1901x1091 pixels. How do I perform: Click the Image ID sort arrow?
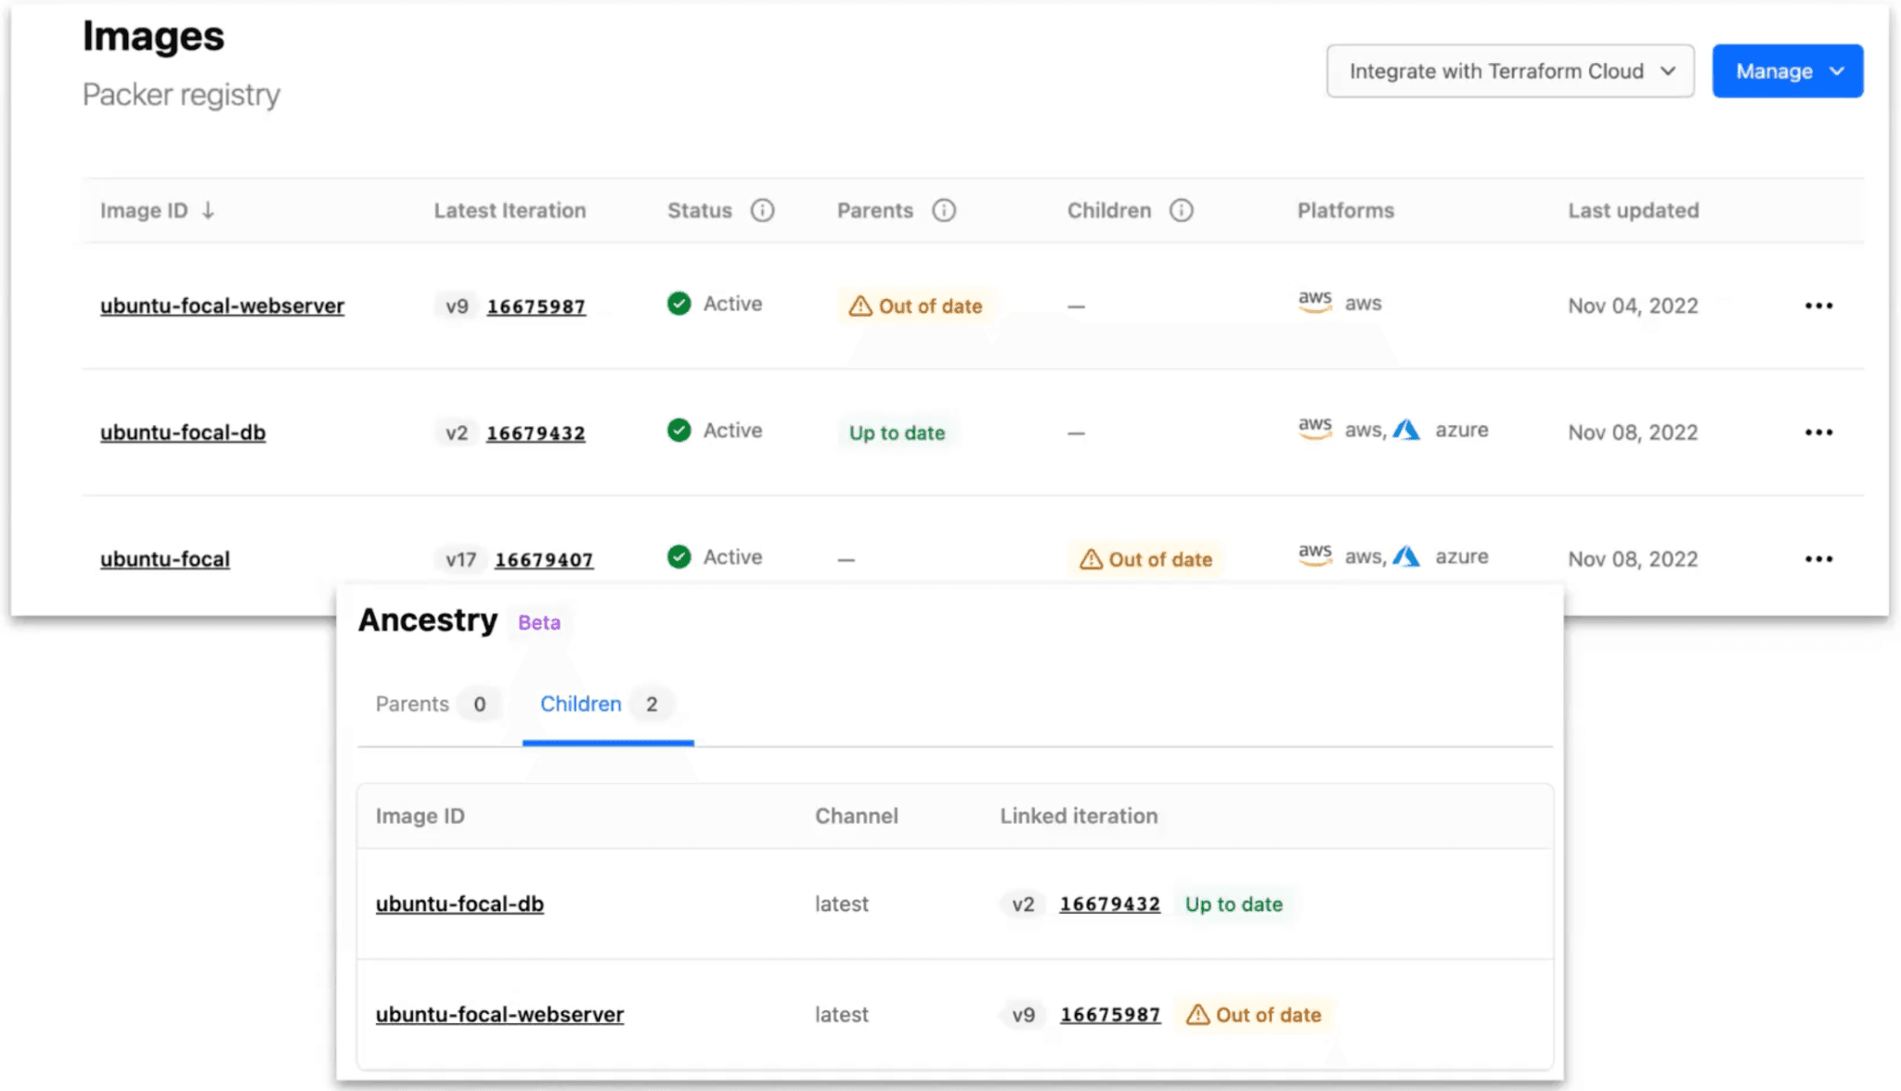tap(209, 211)
